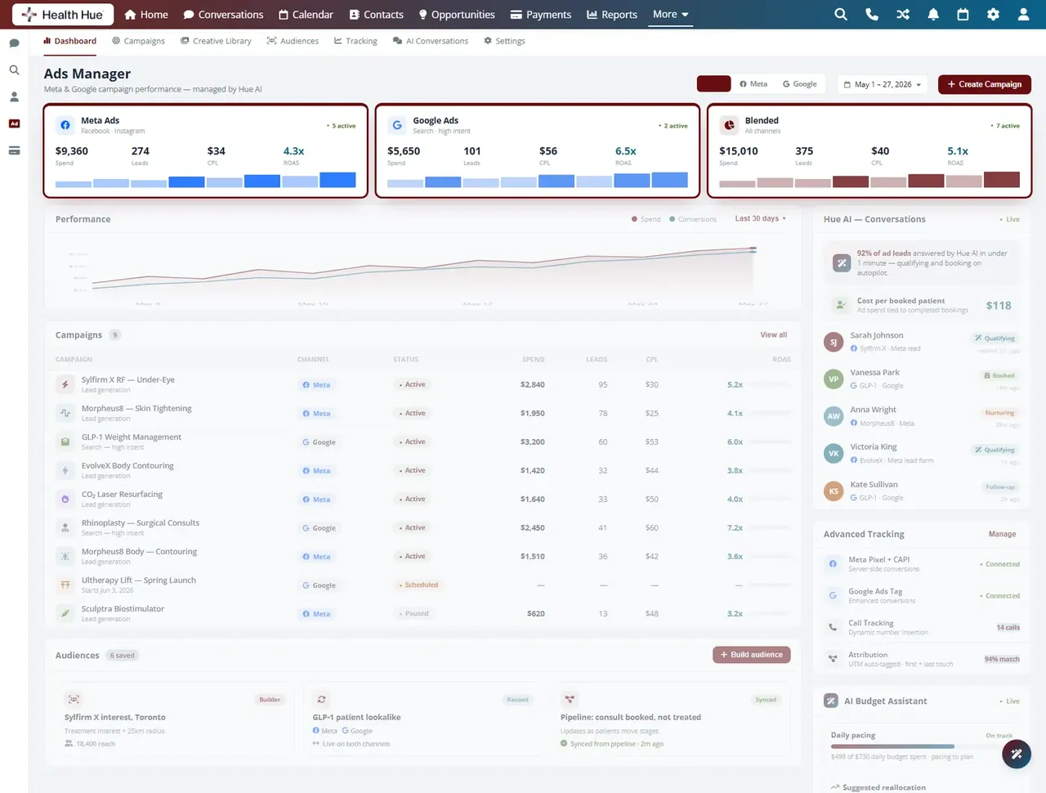
Task: Click the Facebook icon on Meta Ads card
Action: pyautogui.click(x=65, y=125)
